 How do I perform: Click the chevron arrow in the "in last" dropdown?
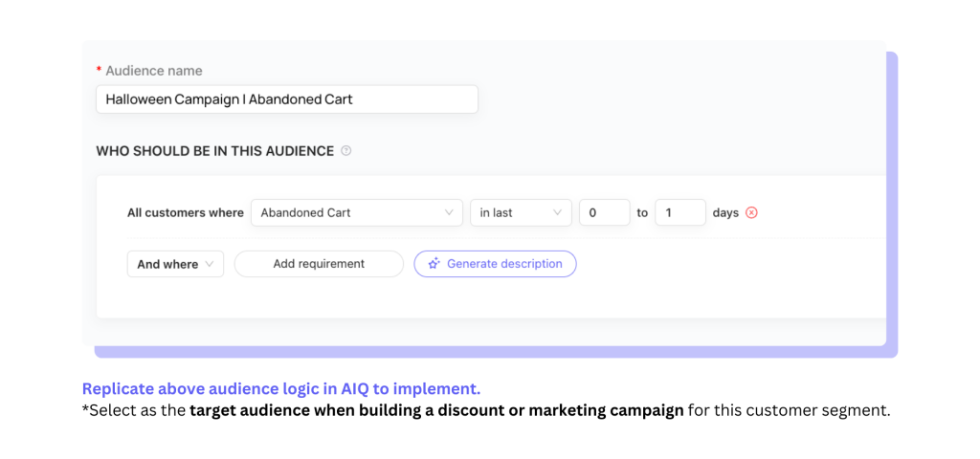click(558, 212)
